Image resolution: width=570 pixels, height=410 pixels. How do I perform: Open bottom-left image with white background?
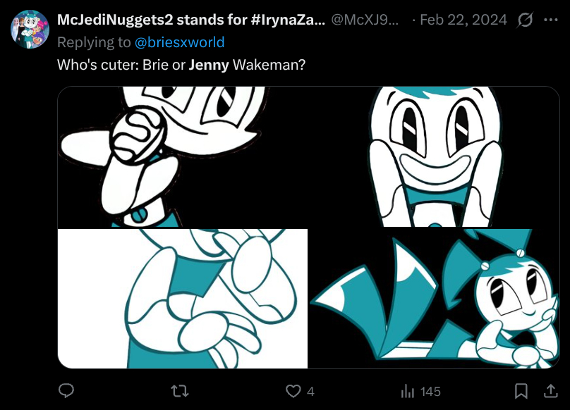pos(183,298)
